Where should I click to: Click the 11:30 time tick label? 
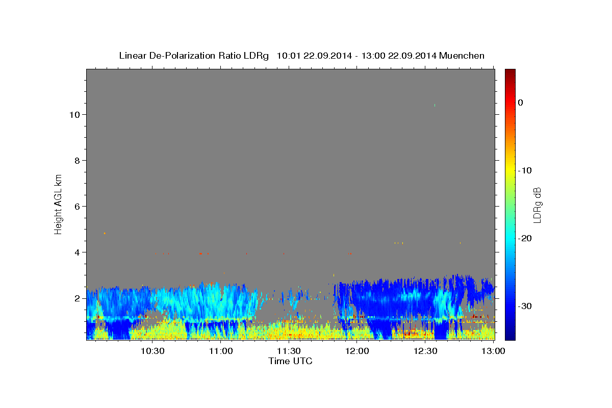click(x=289, y=351)
